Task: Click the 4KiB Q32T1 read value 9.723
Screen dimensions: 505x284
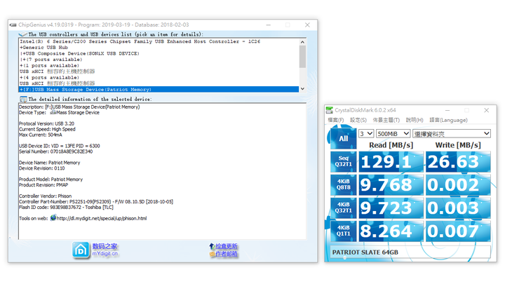Action: [x=391, y=208]
